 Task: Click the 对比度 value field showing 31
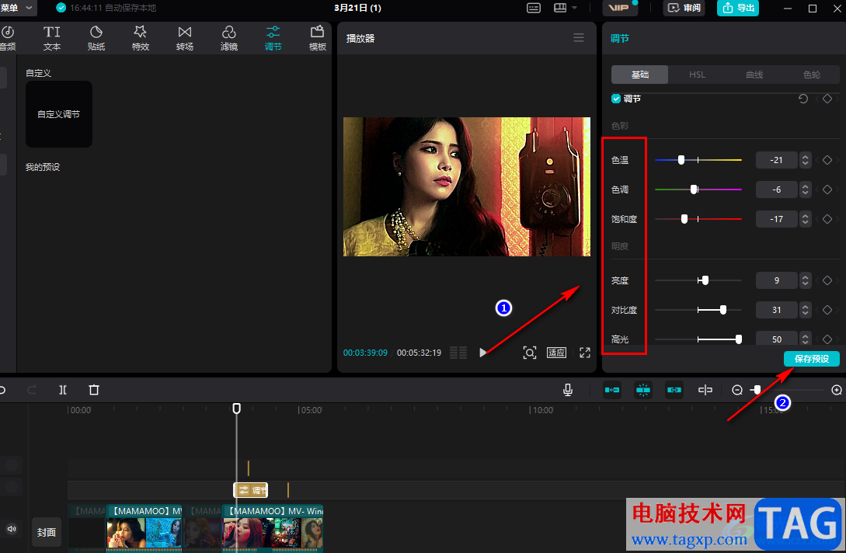point(776,310)
